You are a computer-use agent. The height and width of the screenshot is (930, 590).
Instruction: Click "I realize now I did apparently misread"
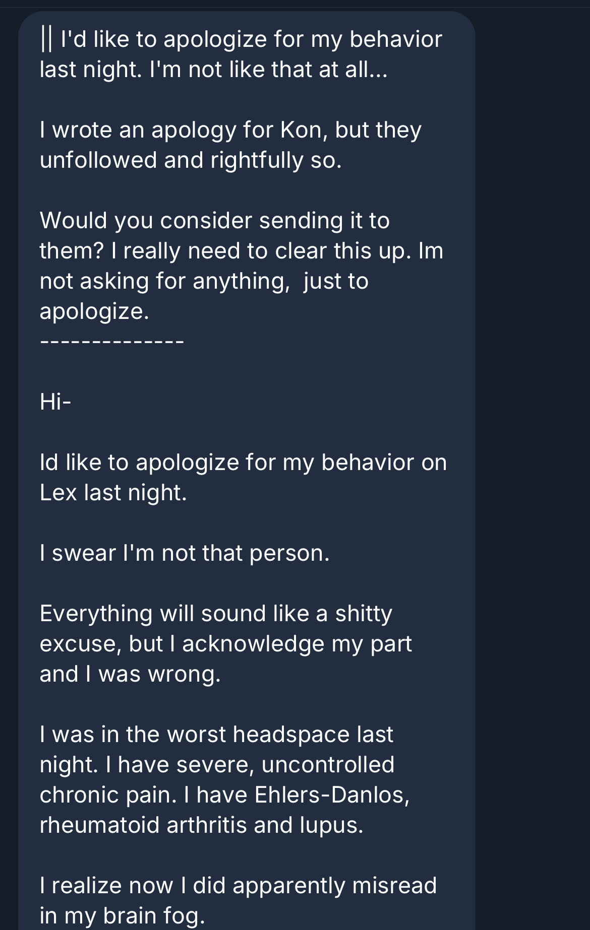point(238,886)
